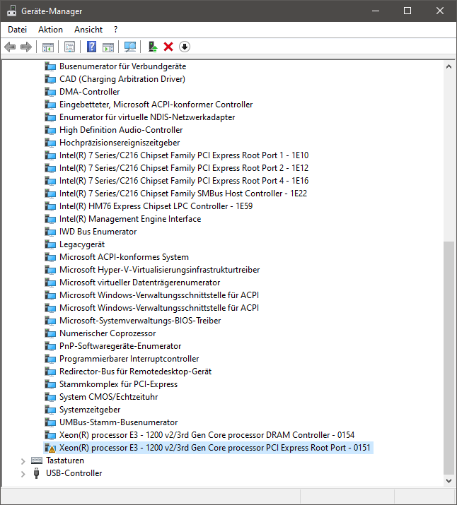This screenshot has width=457, height=505.
Task: Minimize the Geräte-Manager window
Action: 376,11
